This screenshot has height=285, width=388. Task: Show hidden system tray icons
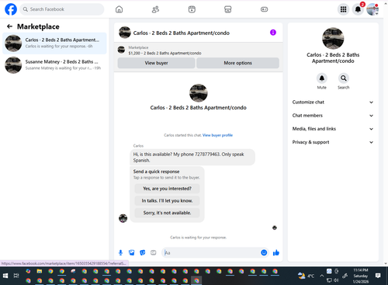(x=321, y=276)
